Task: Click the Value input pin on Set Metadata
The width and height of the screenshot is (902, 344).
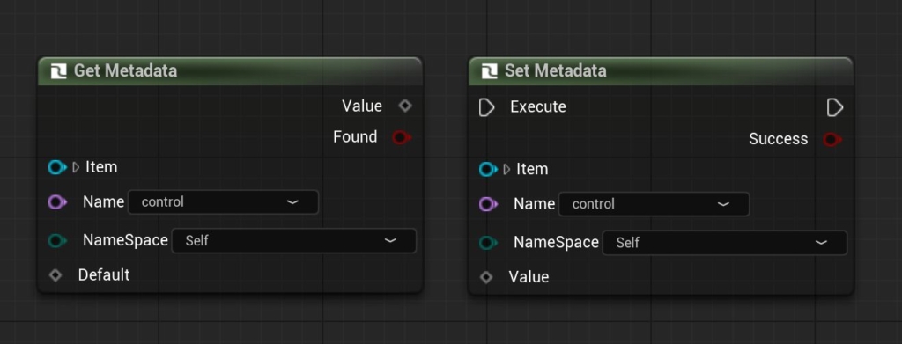Action: click(x=486, y=277)
